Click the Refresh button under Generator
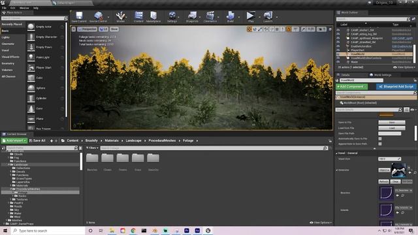 [383, 181]
